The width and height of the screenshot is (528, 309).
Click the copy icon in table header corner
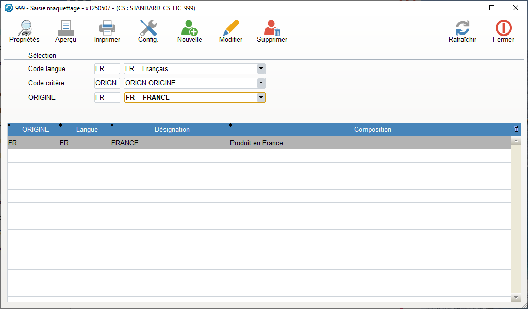pyautogui.click(x=516, y=129)
